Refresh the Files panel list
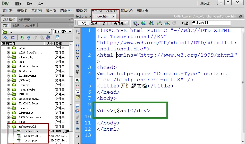Viewport: 245px width, 144px height. point(13,38)
